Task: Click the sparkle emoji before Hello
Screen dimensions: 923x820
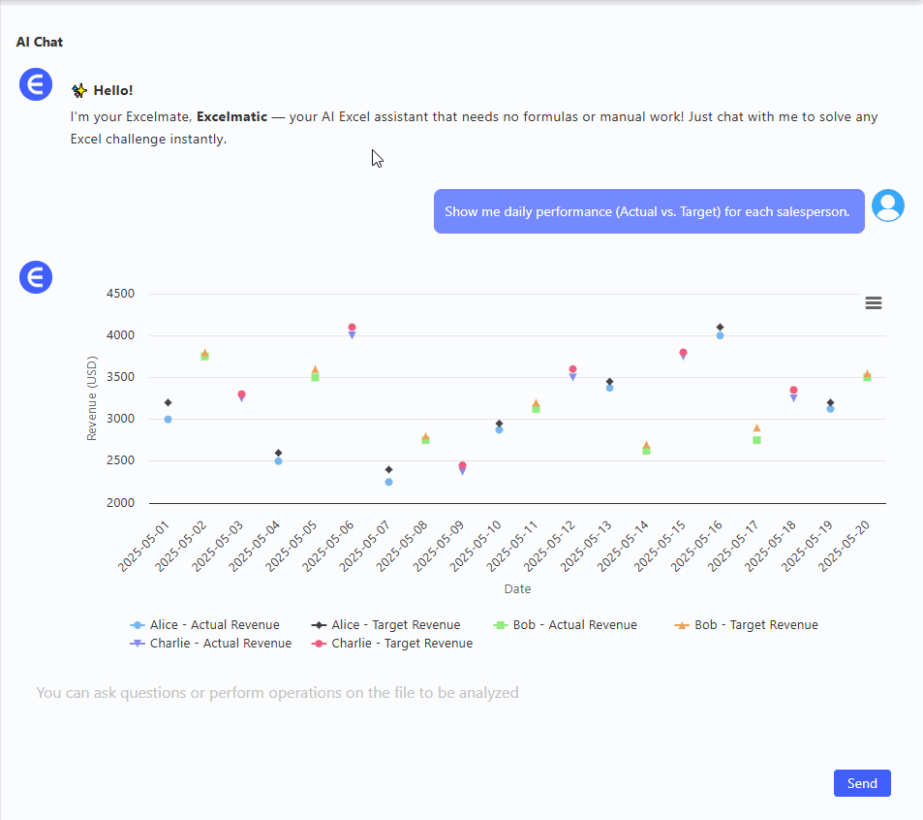Action: 79,91
